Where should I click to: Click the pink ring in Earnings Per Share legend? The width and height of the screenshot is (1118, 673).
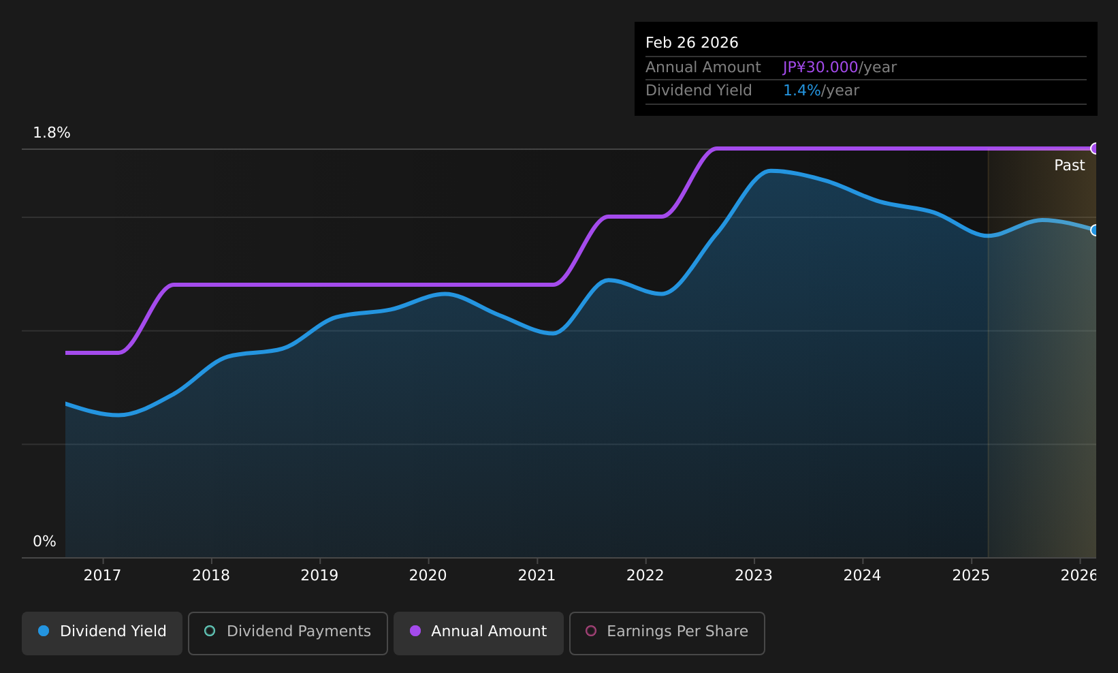[x=591, y=631]
